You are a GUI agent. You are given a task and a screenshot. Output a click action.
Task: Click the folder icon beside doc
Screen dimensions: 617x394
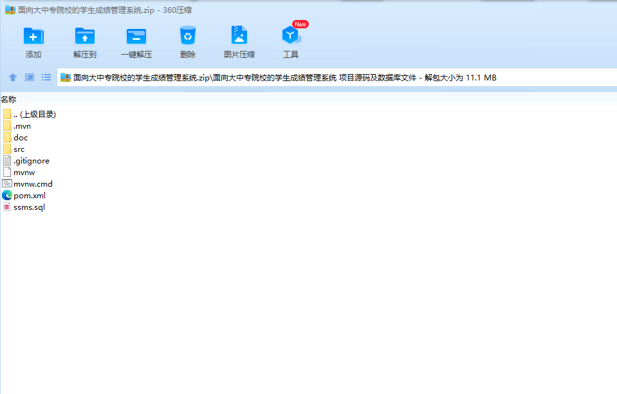tap(7, 137)
